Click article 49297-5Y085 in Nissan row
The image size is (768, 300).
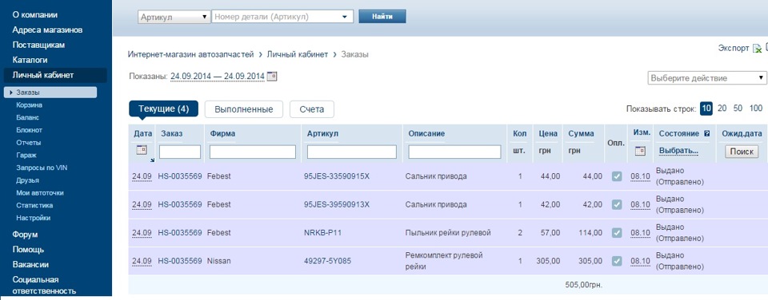327,262
